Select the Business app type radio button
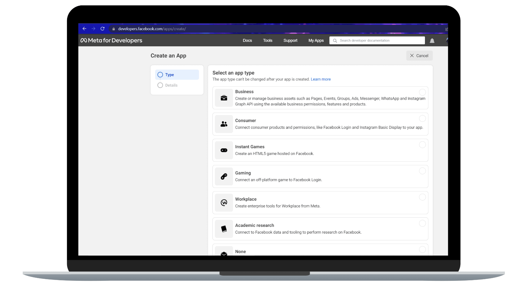This screenshot has height=291, width=519. pyautogui.click(x=422, y=92)
